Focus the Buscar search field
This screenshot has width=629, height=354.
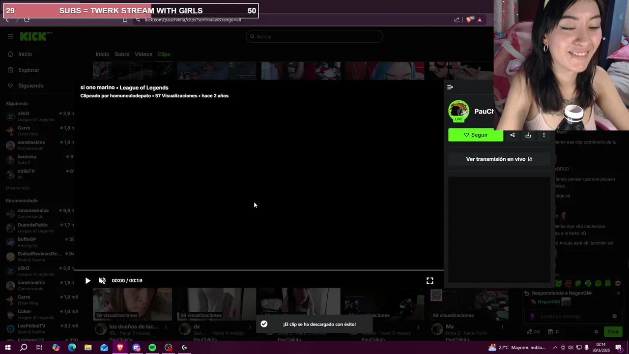coord(314,36)
